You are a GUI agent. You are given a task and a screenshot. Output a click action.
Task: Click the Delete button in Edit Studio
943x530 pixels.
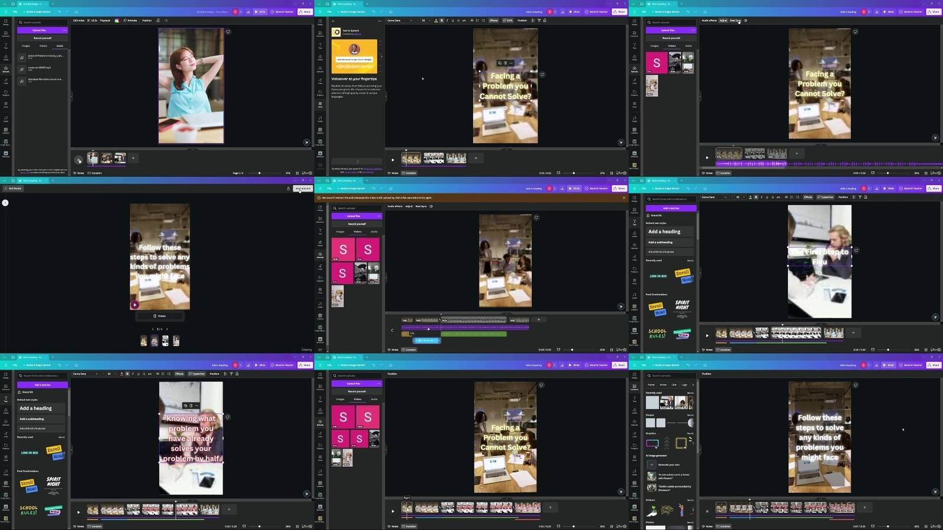click(x=160, y=316)
